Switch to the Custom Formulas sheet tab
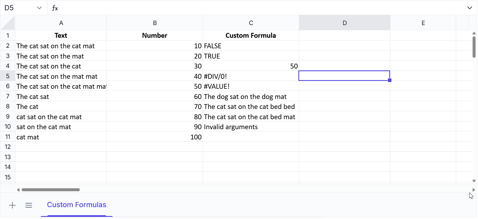Screen dimensions: 478x219 (77, 205)
